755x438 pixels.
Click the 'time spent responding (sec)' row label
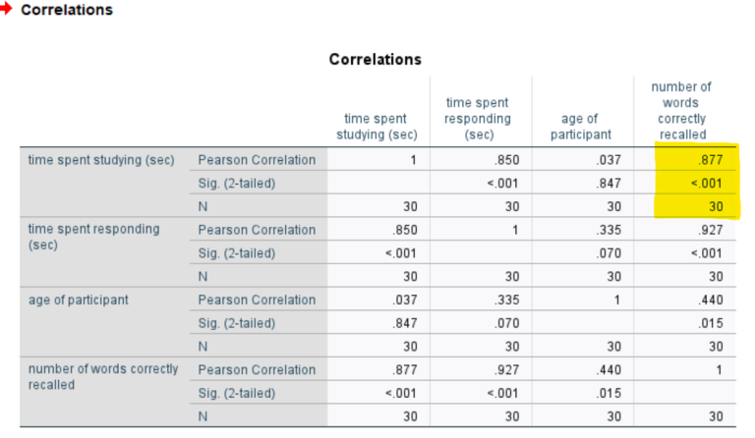click(x=93, y=237)
